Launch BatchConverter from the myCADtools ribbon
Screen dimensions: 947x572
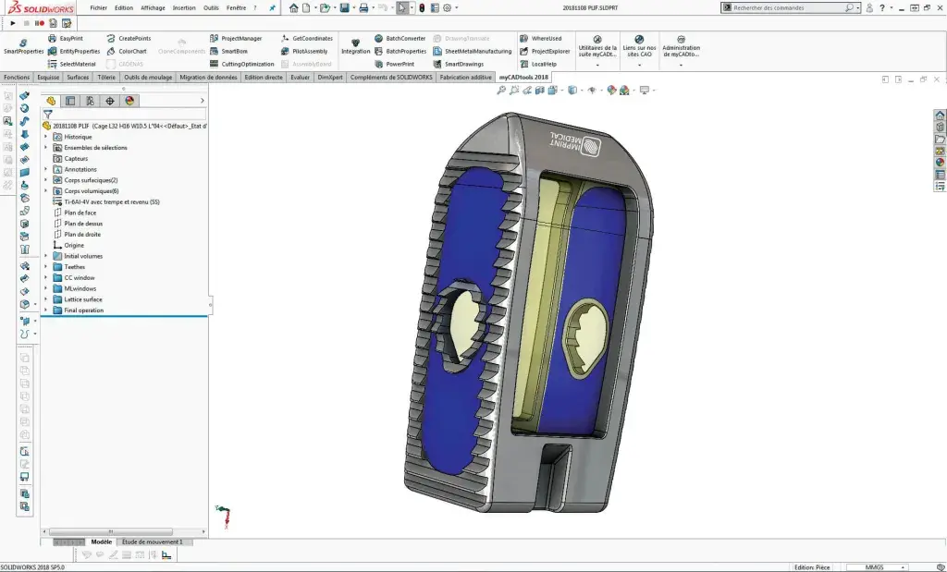pyautogui.click(x=400, y=39)
